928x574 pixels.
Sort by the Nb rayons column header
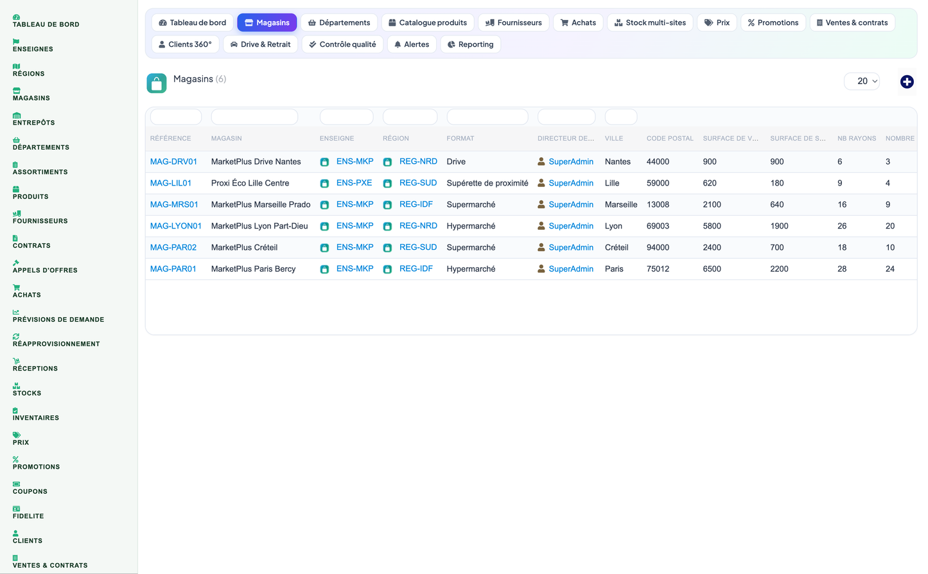tap(857, 139)
